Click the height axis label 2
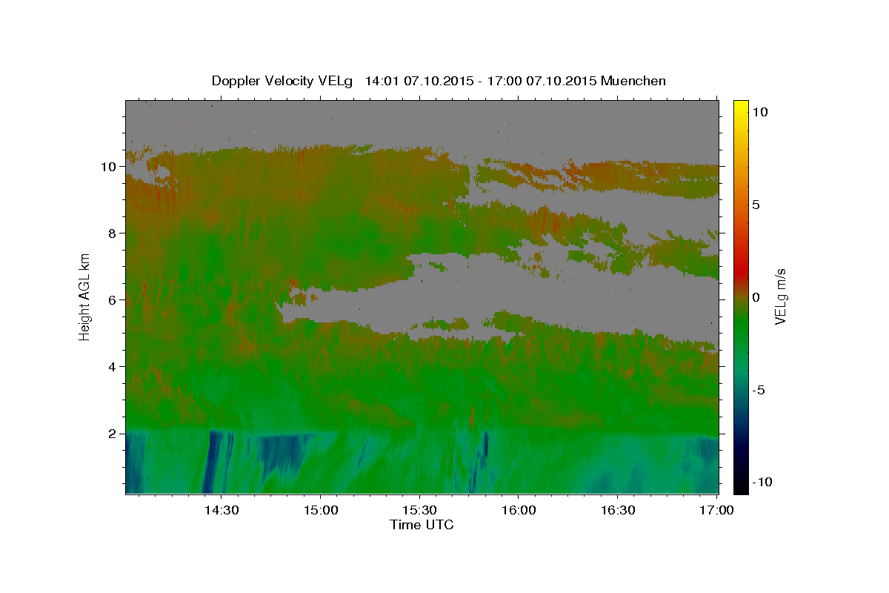The height and width of the screenshot is (593, 889). click(113, 434)
